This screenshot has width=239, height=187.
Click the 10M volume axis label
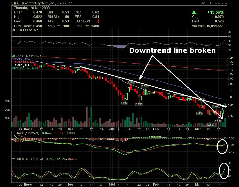(8, 118)
